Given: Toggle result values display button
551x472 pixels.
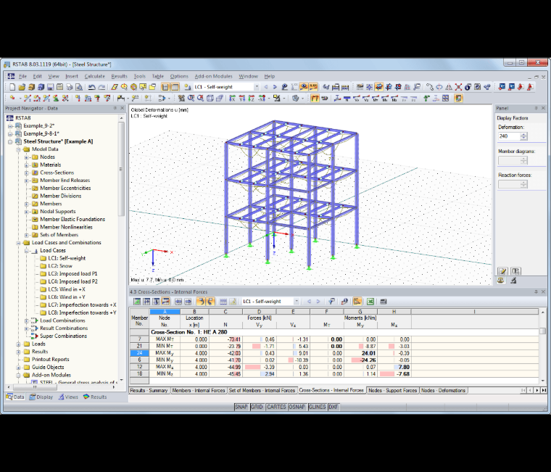Looking at the screenshot, I should [x=313, y=87].
